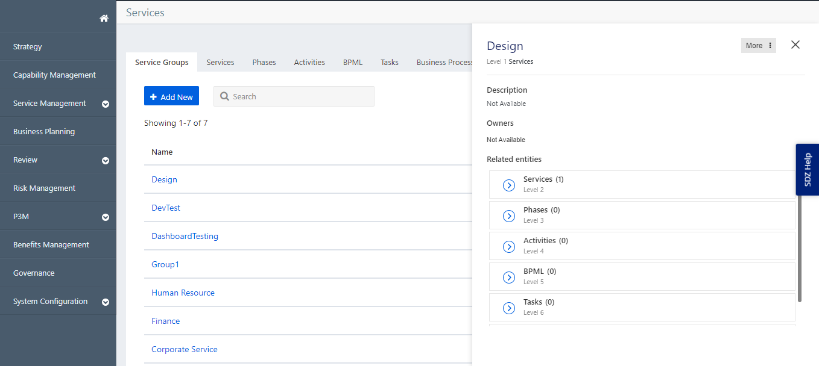Switch to the Activities tab
The height and width of the screenshot is (366, 819).
pos(309,62)
